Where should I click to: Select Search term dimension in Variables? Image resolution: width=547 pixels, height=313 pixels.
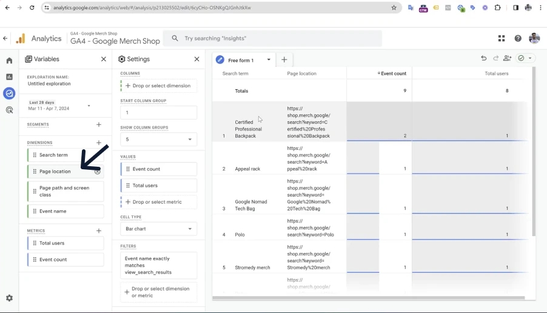pos(65,155)
